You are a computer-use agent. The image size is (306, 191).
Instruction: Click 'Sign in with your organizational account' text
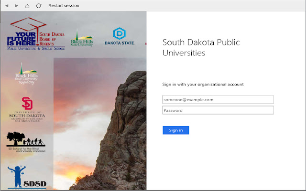pos(203,85)
